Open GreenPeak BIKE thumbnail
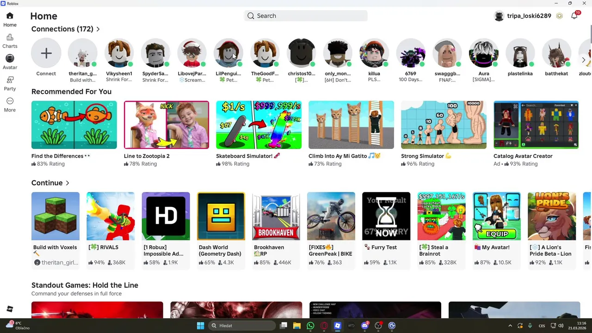The height and width of the screenshot is (333, 592). click(331, 216)
